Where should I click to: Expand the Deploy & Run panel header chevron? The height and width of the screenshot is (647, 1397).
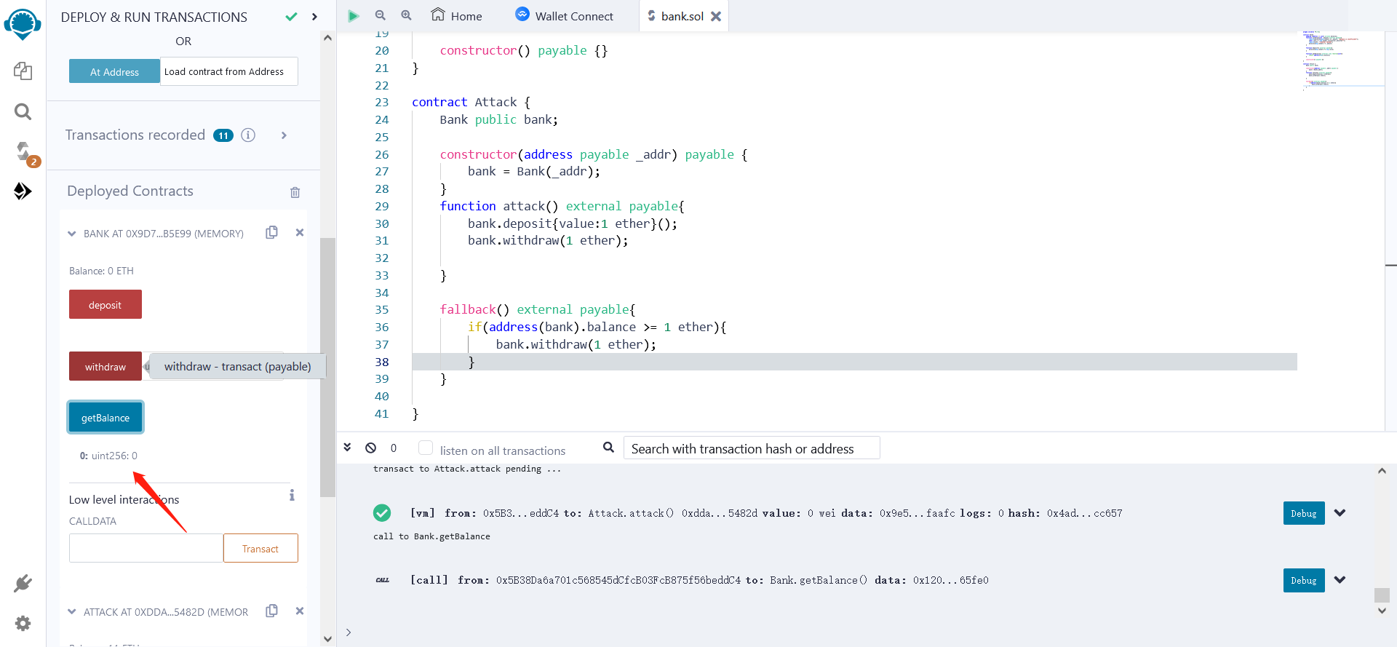coord(314,17)
